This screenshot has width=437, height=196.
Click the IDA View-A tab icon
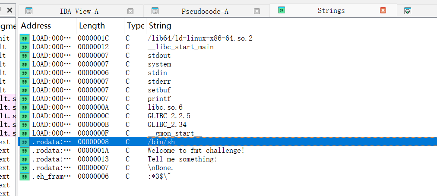point(28,11)
